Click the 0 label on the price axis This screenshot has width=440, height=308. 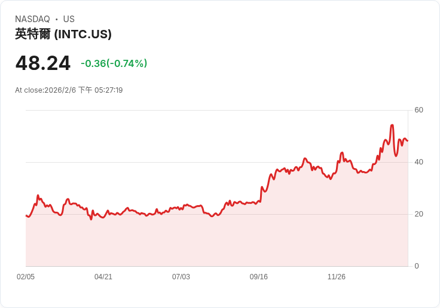click(x=417, y=266)
